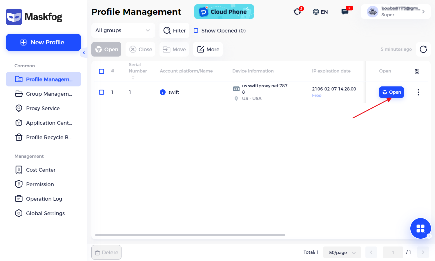Open the EN language selector
The width and height of the screenshot is (435, 261).
(x=320, y=12)
